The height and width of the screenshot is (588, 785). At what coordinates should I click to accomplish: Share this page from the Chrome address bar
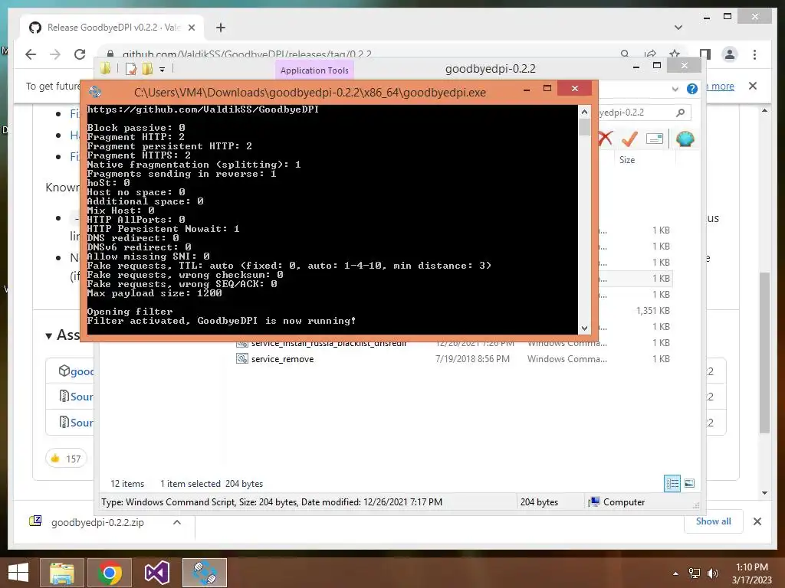coord(650,54)
